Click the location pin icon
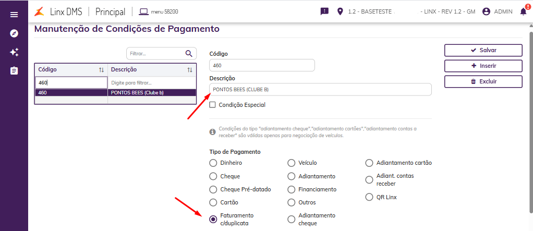Viewport: 533px width, 231px height. click(341, 11)
